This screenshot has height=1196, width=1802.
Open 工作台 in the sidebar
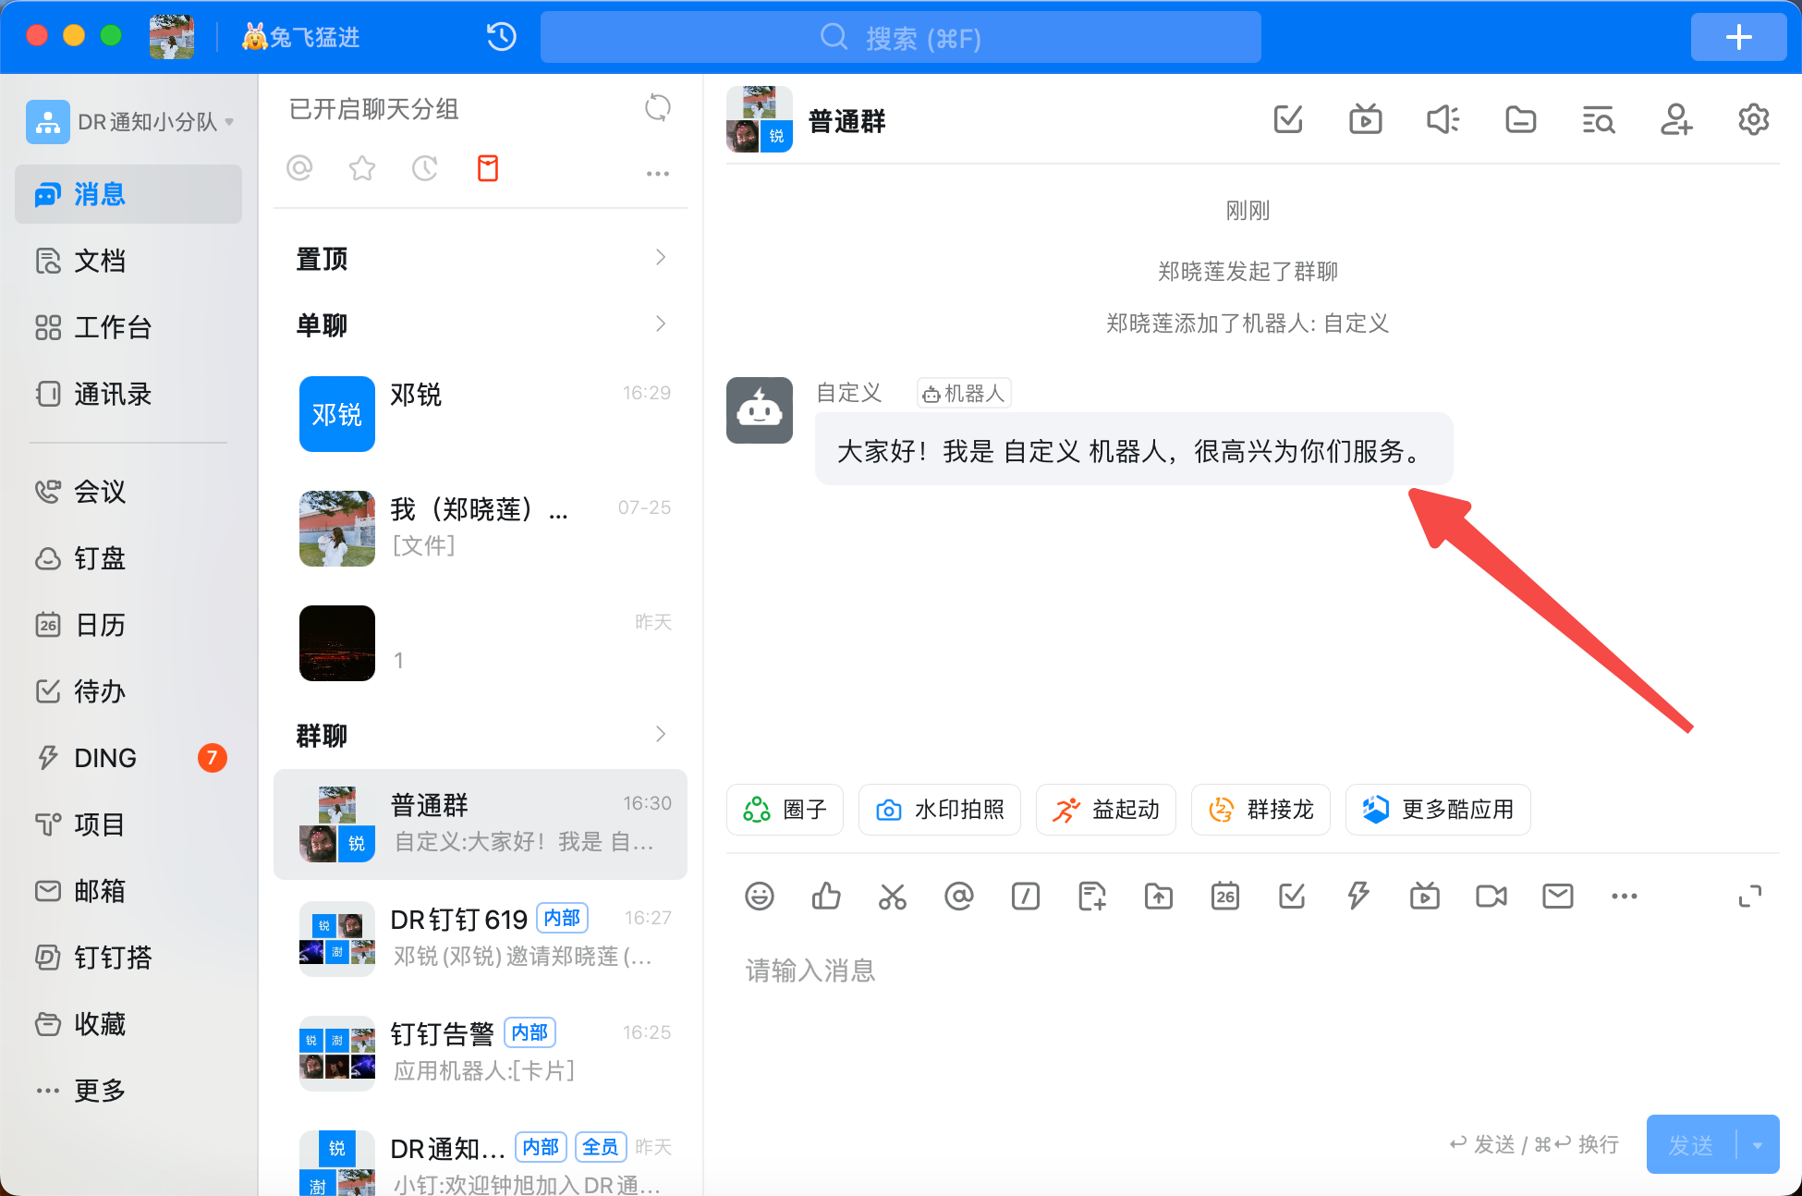pyautogui.click(x=128, y=327)
